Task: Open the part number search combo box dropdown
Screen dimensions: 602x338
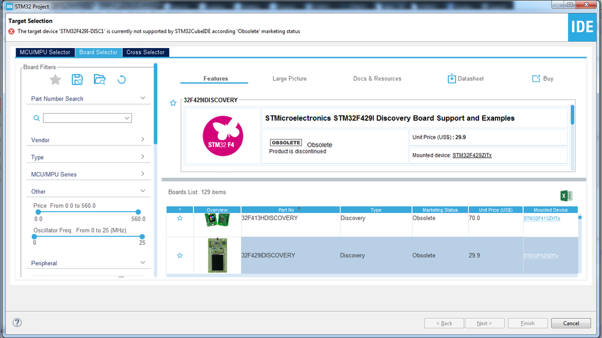Action: click(127, 118)
